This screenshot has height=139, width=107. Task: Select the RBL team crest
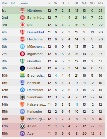(22, 25)
